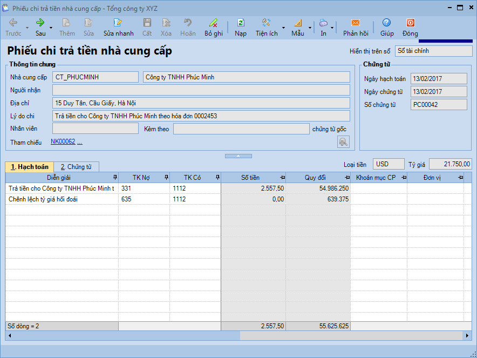
Task: Switch to the 1. Hạch toán tab
Action: click(x=30, y=167)
